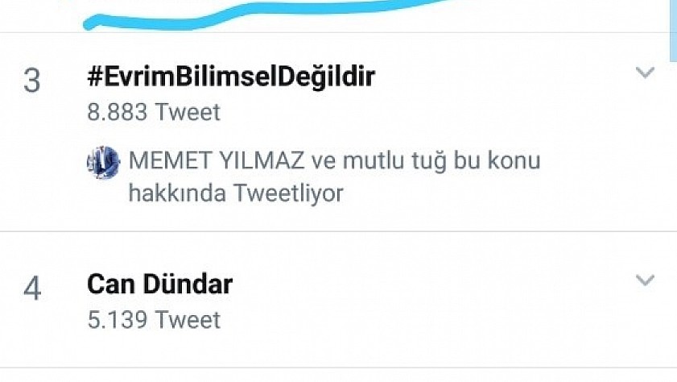Click the 5.139 Tweet count

pos(154,320)
